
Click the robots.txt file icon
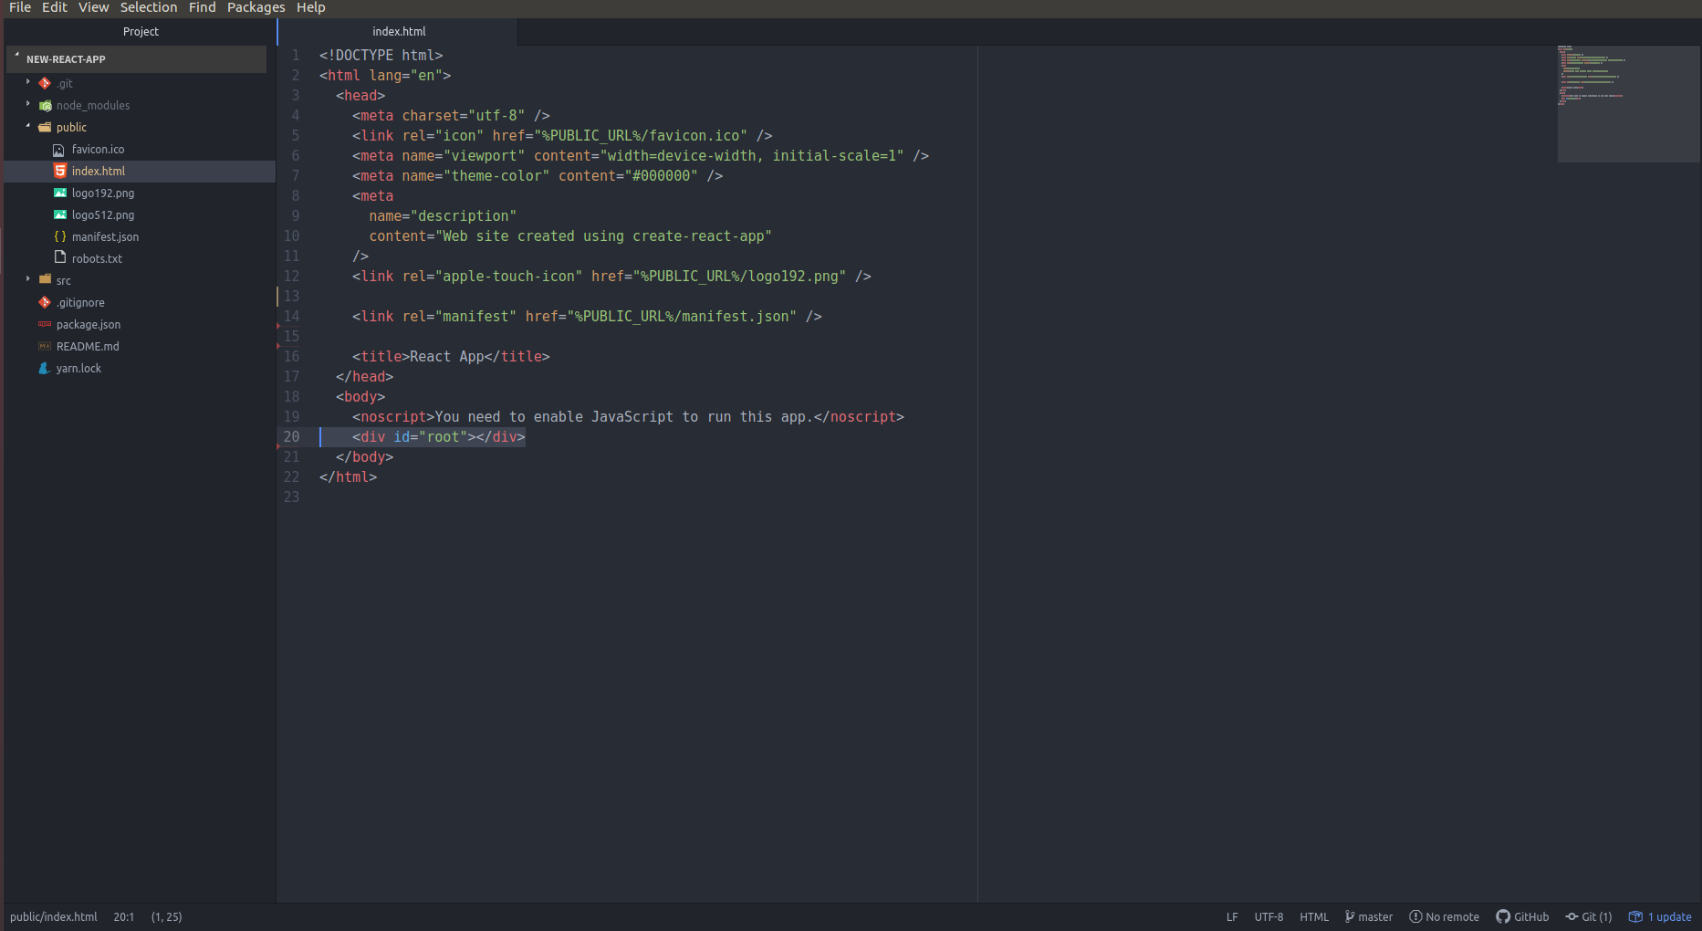59,257
